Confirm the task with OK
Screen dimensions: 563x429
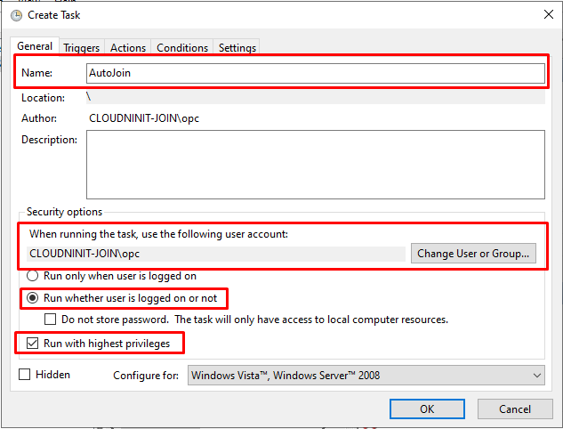427,409
